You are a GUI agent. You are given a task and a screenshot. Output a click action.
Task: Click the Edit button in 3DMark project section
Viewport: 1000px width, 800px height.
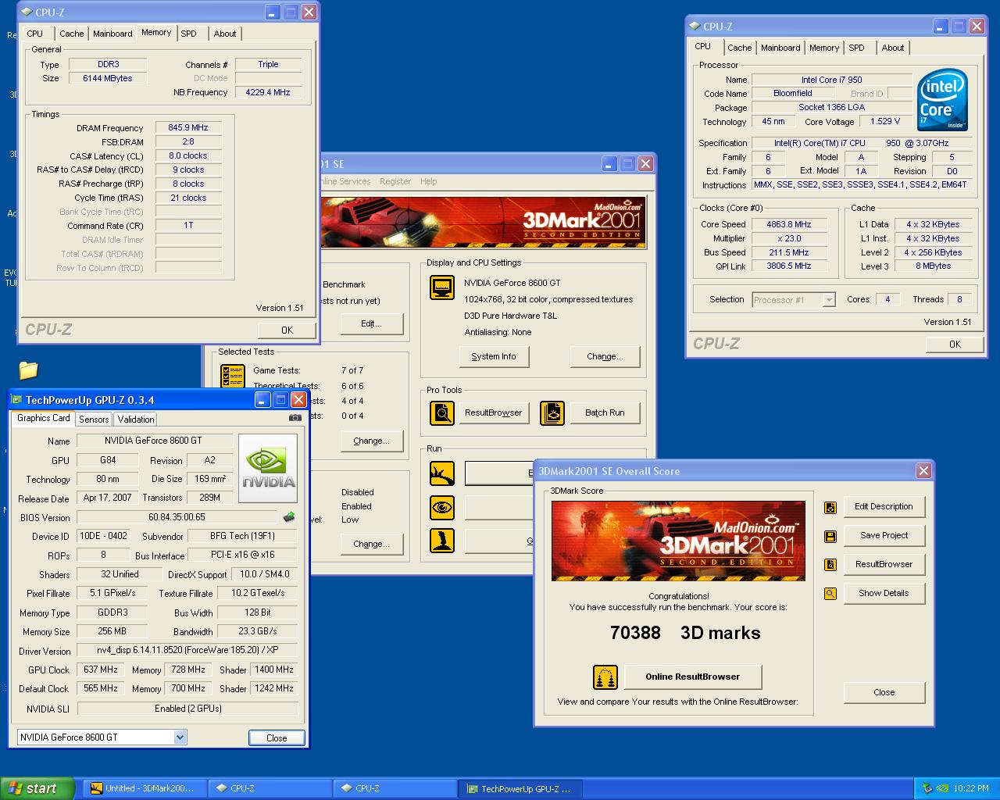(x=371, y=323)
